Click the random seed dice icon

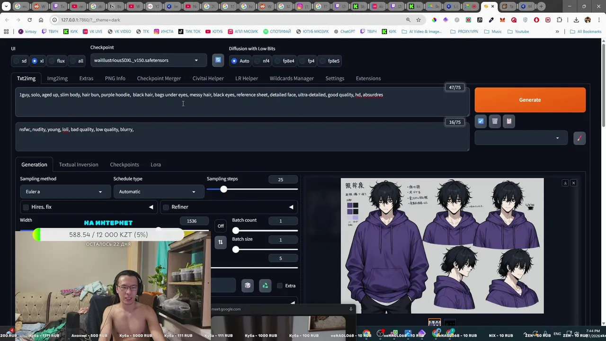coord(247,286)
